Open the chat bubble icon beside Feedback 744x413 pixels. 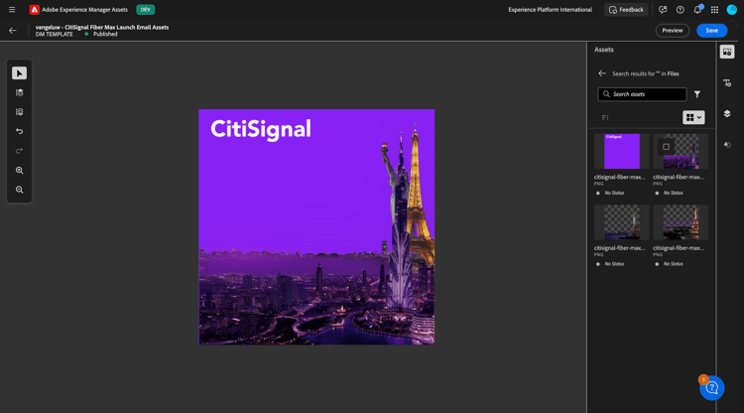[663, 10]
